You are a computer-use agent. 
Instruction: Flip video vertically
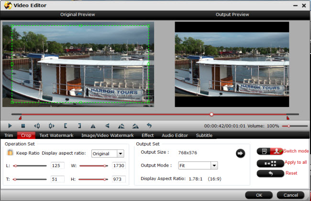click(107, 126)
